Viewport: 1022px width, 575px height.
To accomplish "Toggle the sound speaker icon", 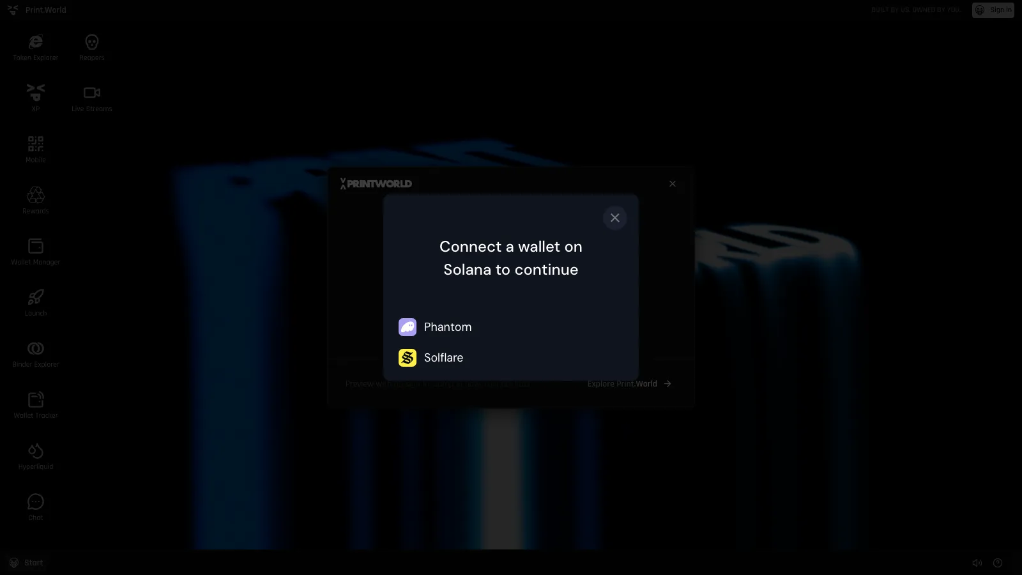I will (977, 563).
